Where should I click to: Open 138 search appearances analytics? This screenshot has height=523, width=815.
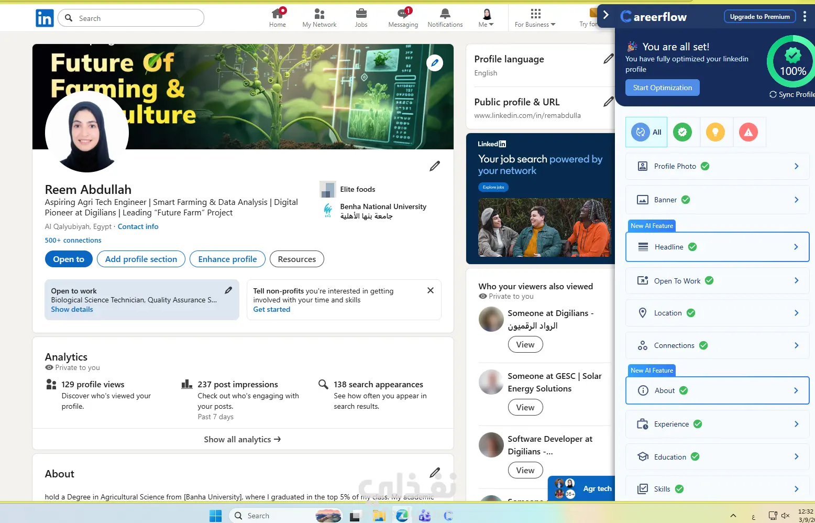coord(378,384)
